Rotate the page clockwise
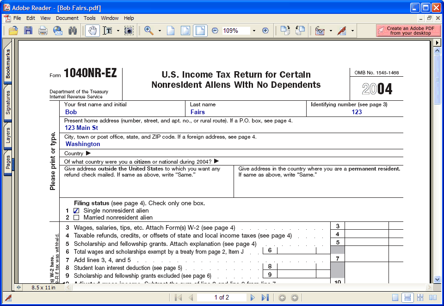The image size is (444, 306). tap(285, 31)
